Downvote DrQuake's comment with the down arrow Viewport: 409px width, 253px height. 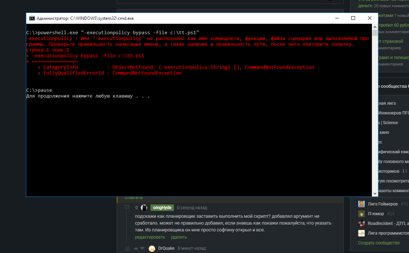tap(142, 248)
